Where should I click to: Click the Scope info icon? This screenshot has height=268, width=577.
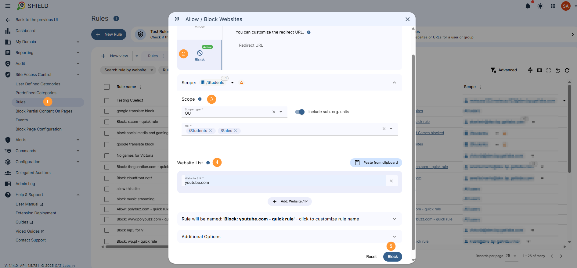click(200, 99)
